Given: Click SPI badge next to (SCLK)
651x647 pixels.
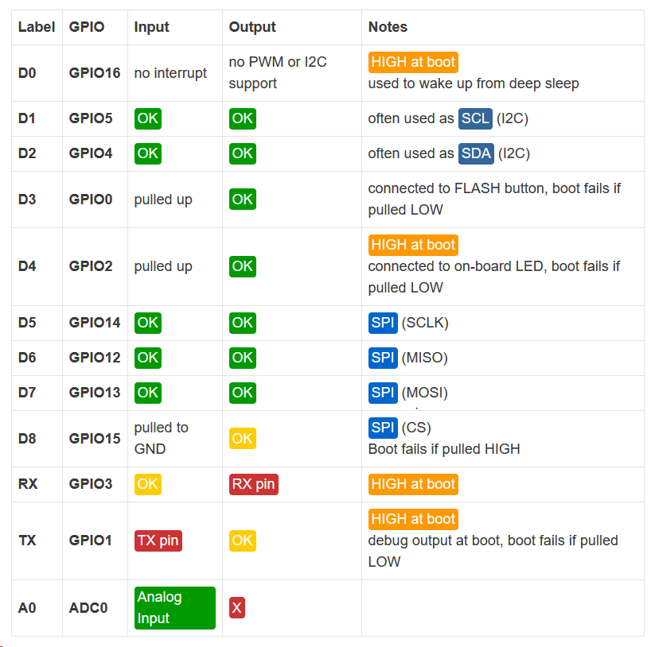Looking at the screenshot, I should 383,323.
